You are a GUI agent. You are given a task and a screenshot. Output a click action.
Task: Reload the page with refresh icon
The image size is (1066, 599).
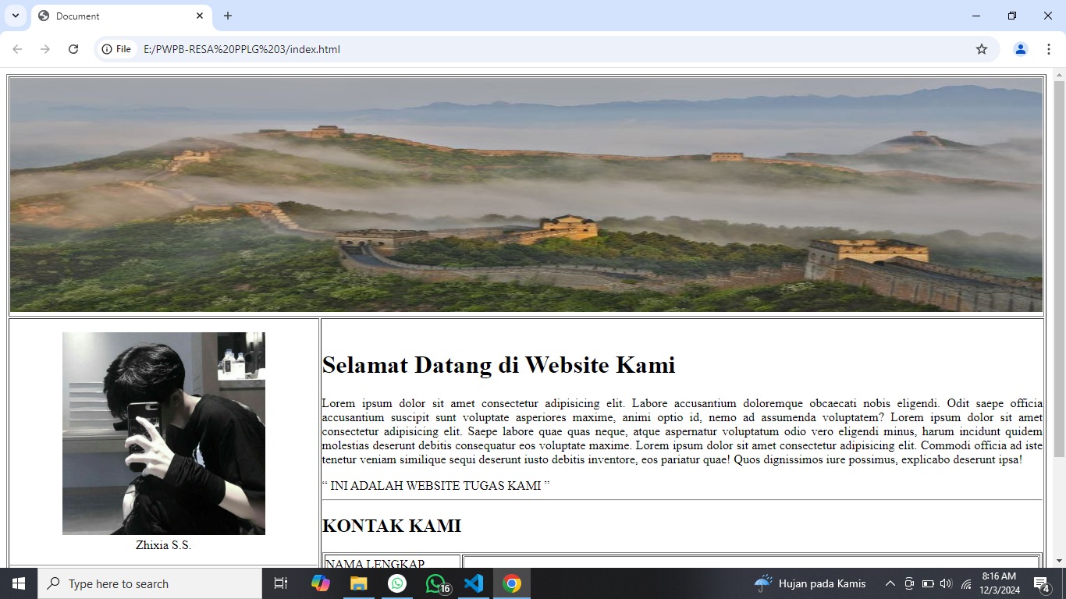[73, 49]
